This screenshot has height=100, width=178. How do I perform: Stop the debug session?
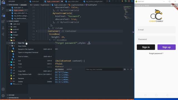point(129,1)
